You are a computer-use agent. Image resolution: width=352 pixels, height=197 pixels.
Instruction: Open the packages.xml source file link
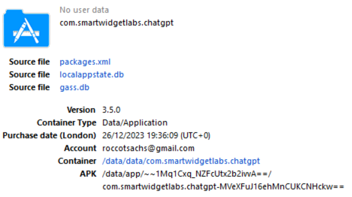tap(85, 62)
